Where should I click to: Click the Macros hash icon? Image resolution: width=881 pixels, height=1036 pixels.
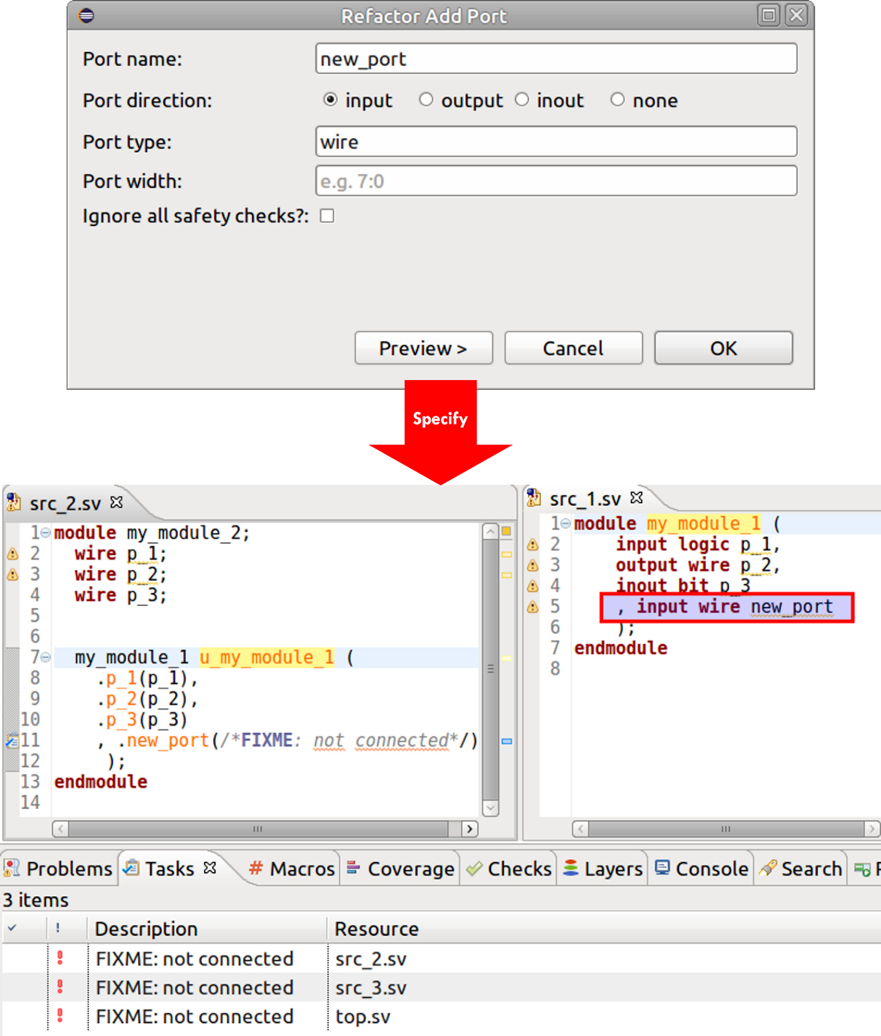tap(256, 868)
